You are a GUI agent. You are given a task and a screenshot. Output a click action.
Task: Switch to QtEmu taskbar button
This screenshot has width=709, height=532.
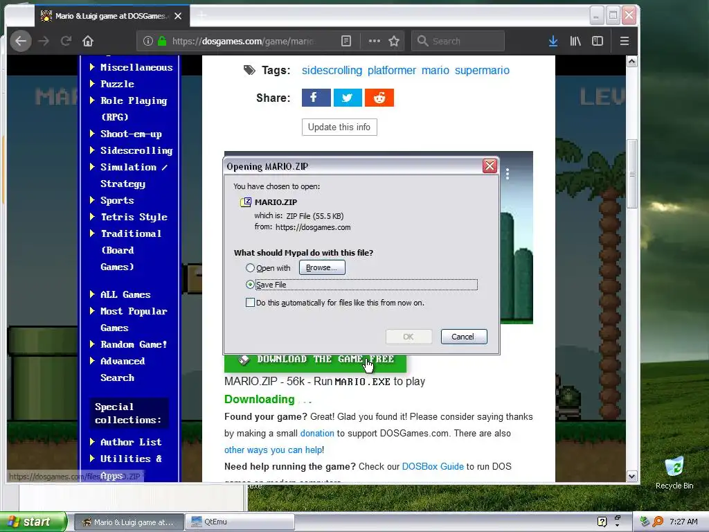241,522
